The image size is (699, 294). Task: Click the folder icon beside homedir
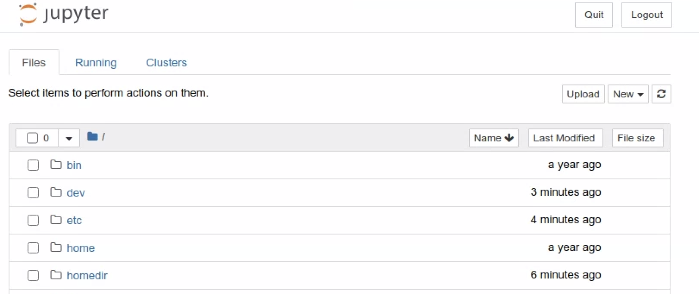[56, 275]
